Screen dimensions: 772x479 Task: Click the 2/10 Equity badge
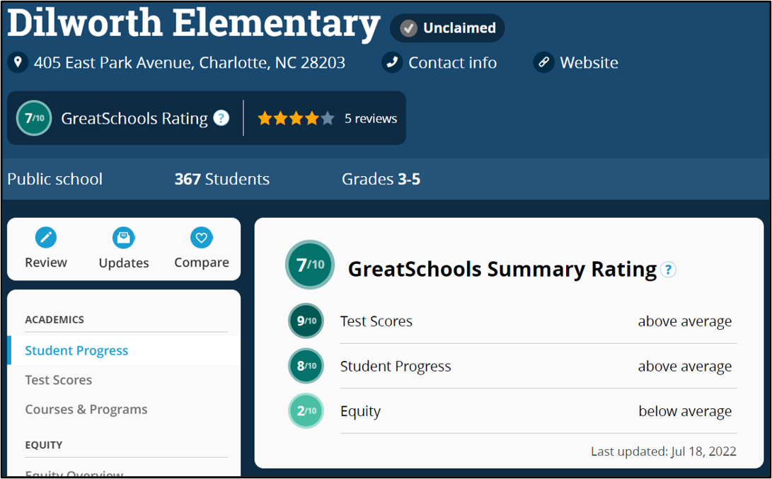[x=306, y=410]
